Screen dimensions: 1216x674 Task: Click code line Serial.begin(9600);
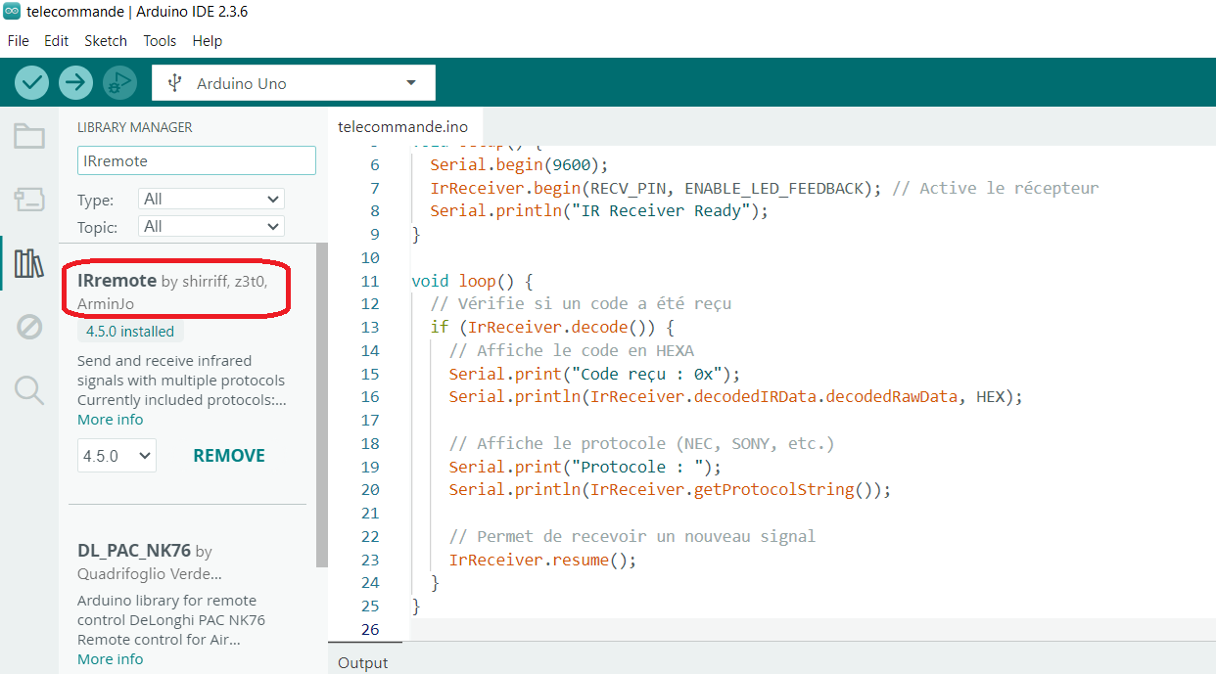tap(519, 164)
